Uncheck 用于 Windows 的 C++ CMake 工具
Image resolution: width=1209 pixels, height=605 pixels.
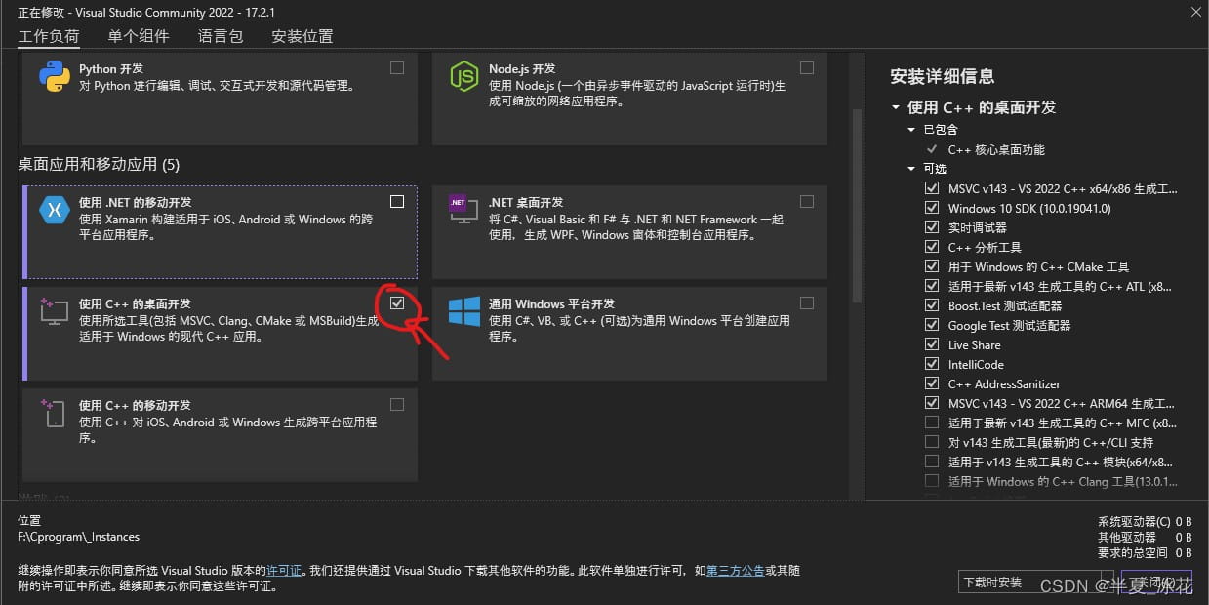pyautogui.click(x=931, y=266)
